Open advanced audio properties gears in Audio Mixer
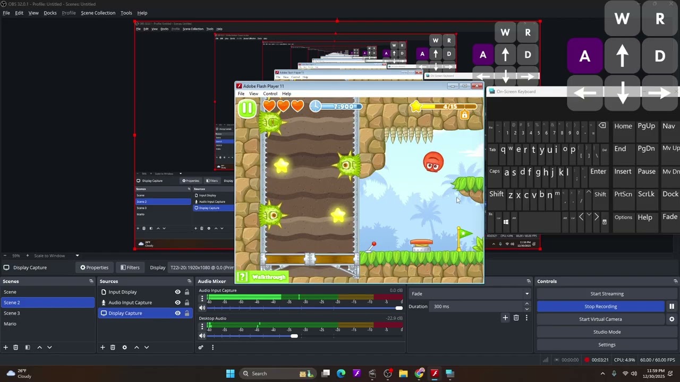This screenshot has width=680, height=382. (x=201, y=348)
